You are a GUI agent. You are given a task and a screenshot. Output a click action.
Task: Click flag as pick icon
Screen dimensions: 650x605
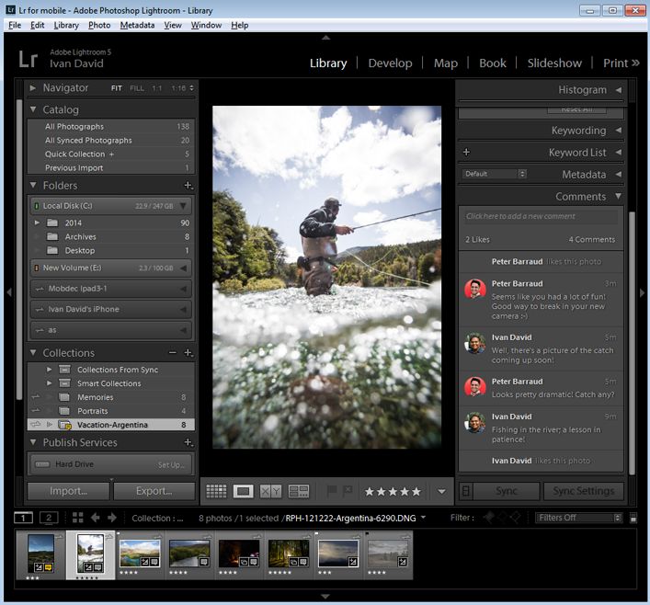(x=332, y=491)
